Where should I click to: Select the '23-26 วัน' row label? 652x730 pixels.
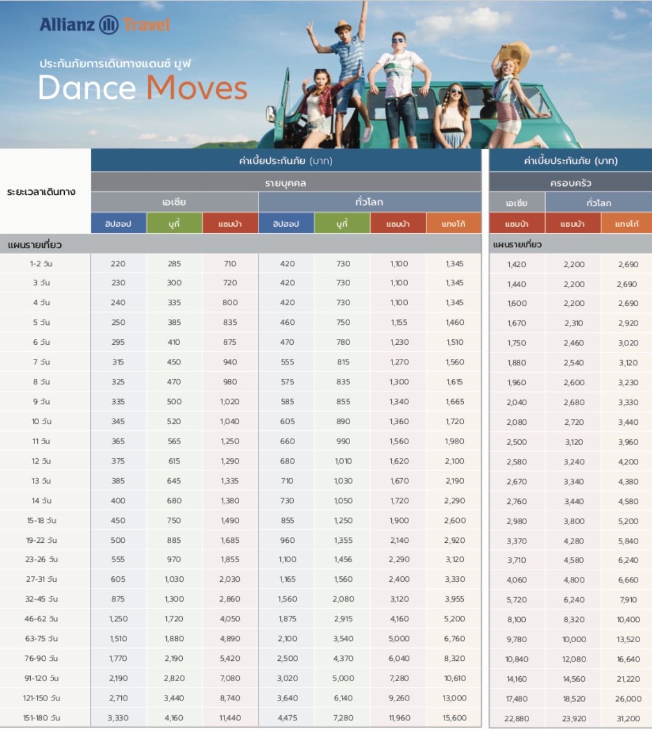(41, 559)
